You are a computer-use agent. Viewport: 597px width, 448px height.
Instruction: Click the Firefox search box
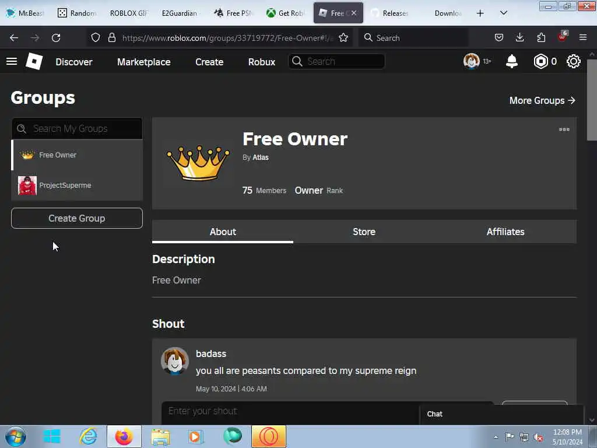click(x=413, y=38)
